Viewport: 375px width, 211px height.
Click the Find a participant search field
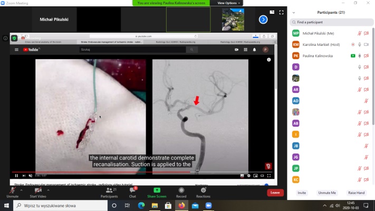331,22
